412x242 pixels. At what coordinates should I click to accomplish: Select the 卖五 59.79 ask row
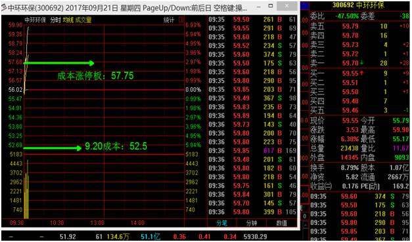tap(359, 26)
